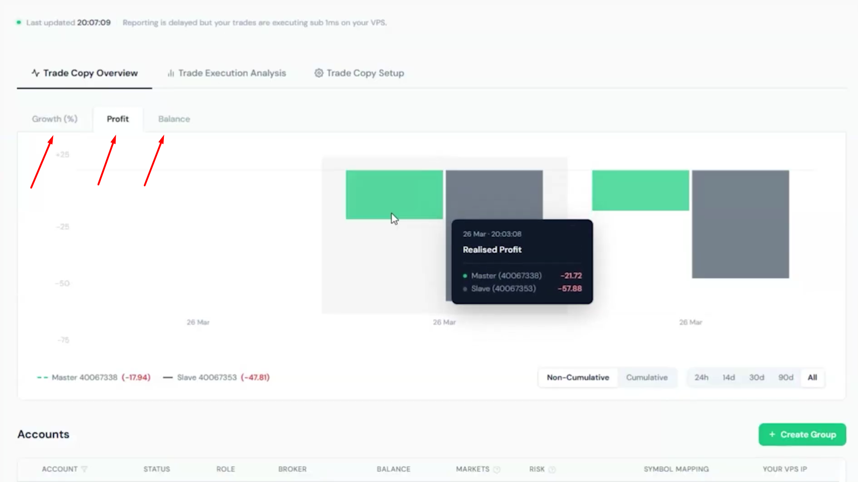The width and height of the screenshot is (858, 482).
Task: Select the Growth (%) chart tab
Action: [54, 119]
